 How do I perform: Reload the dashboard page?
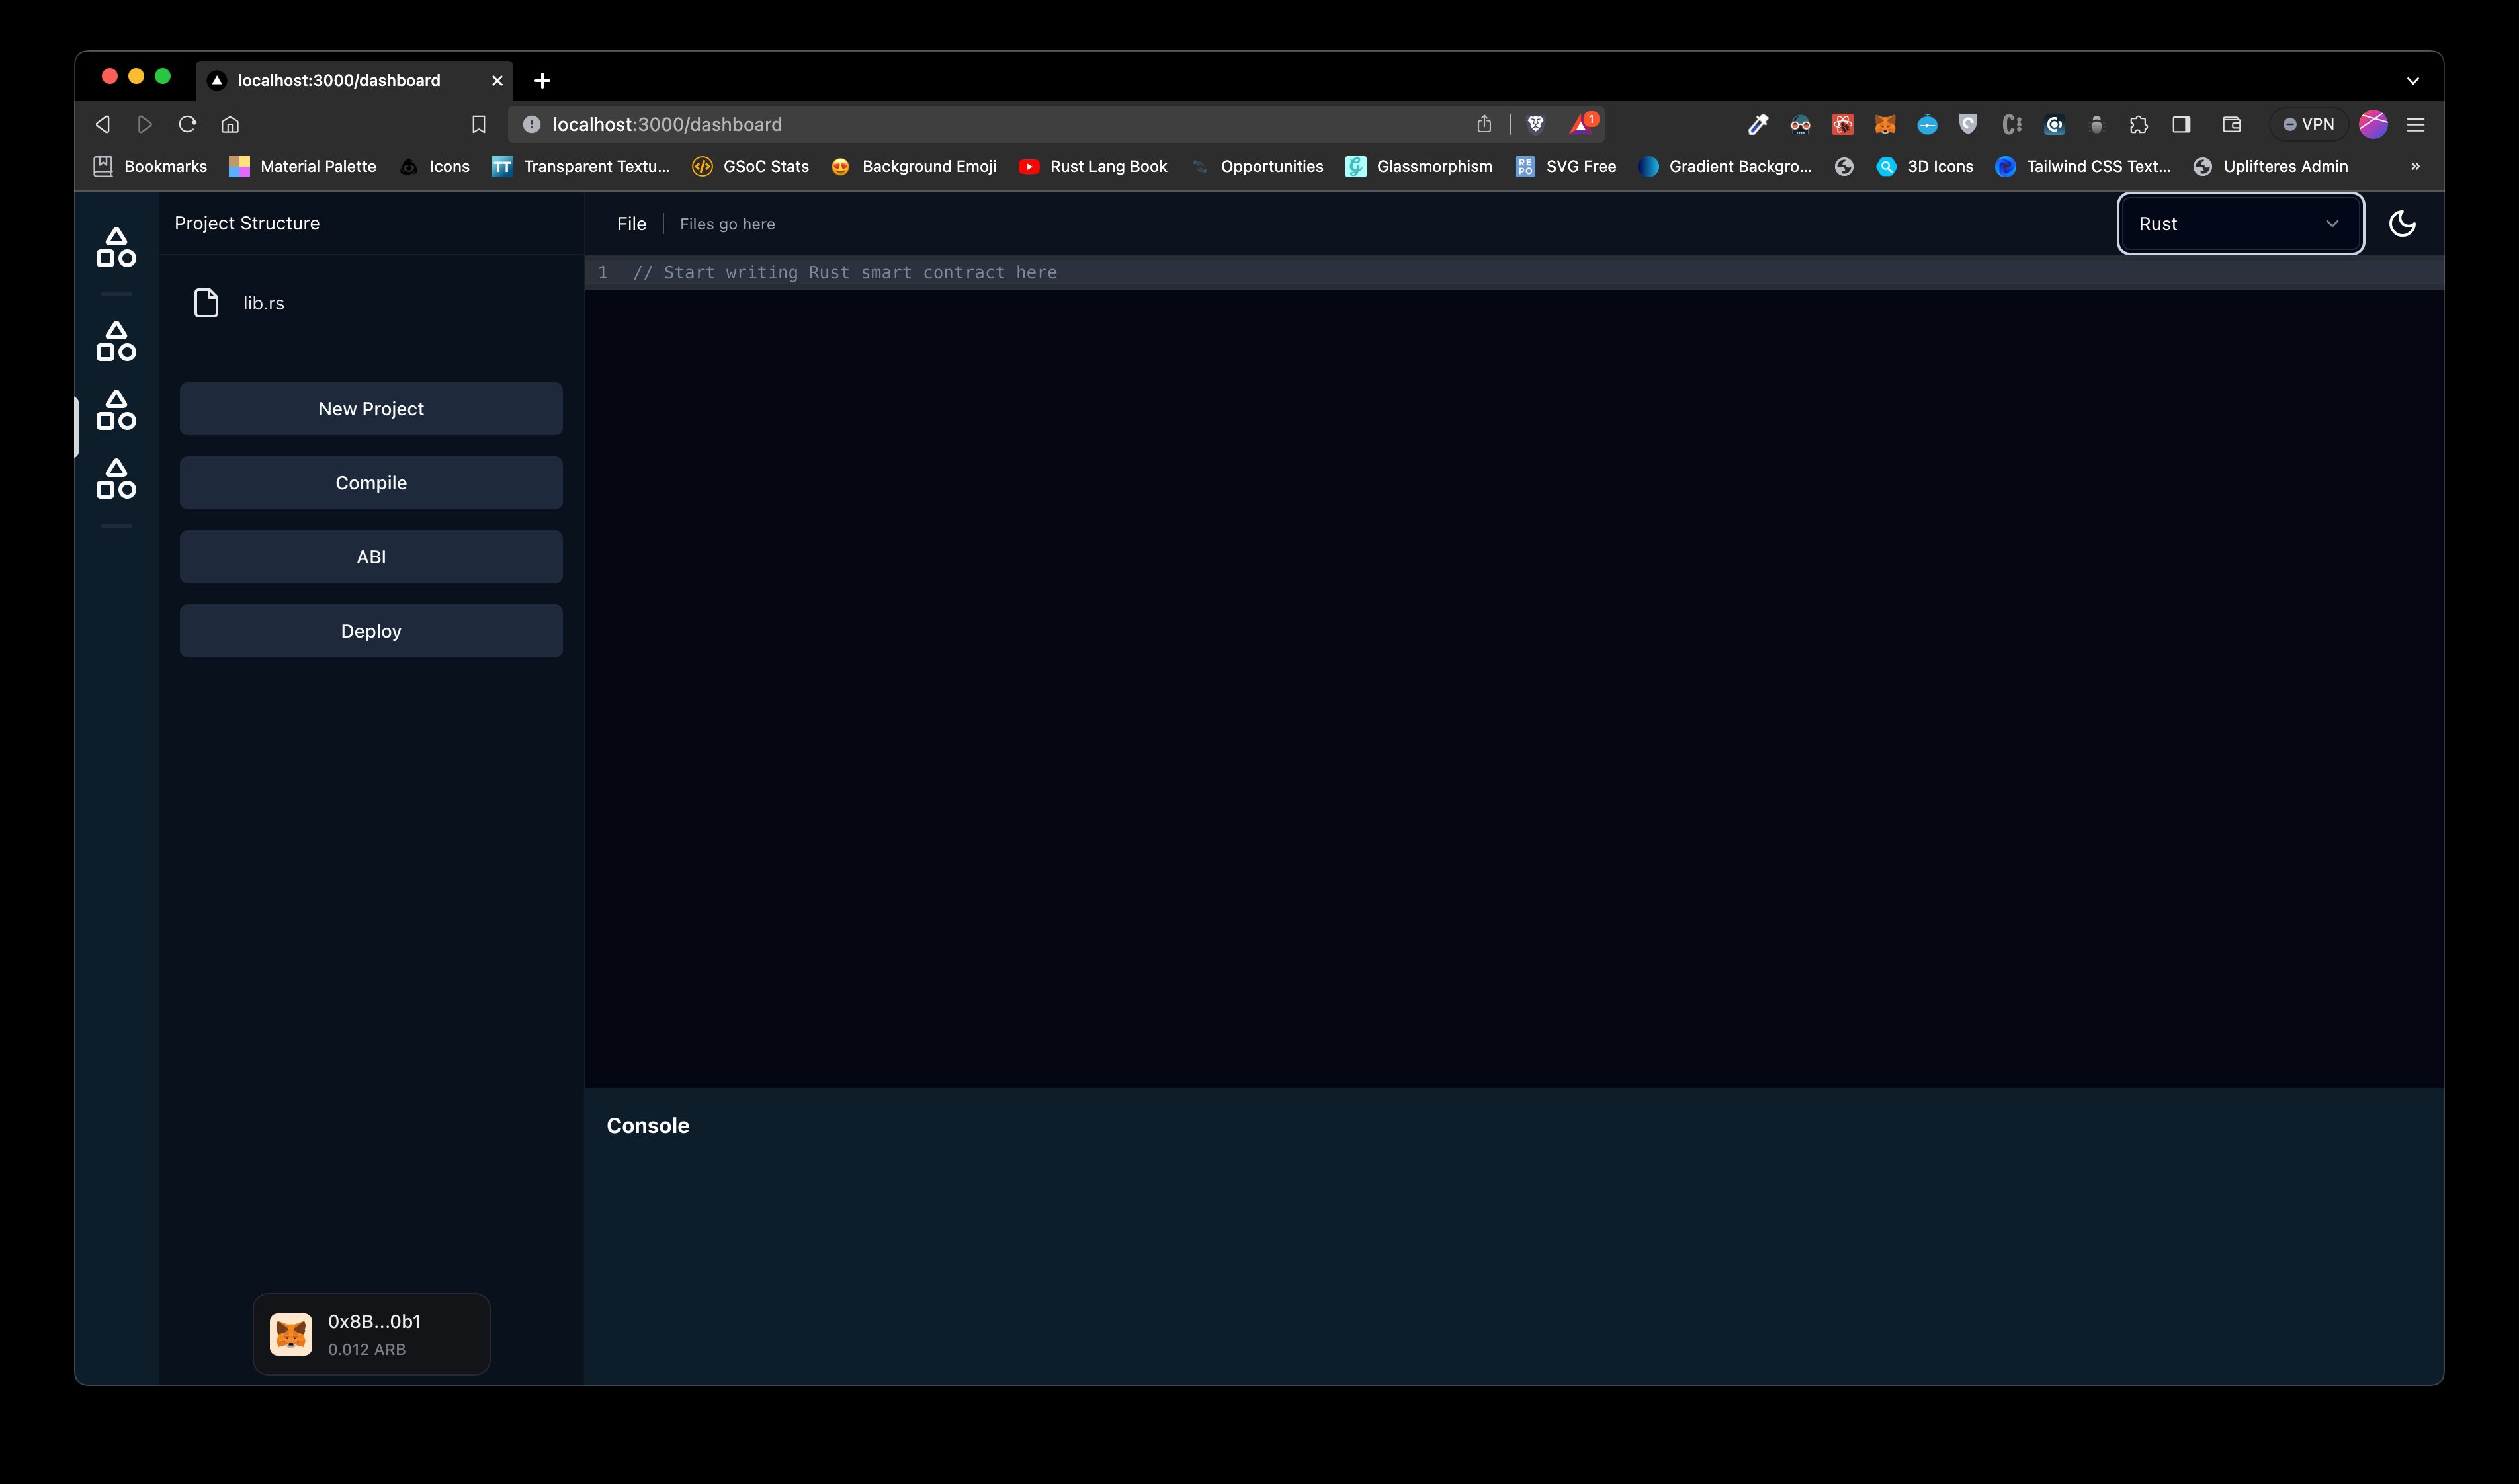click(187, 124)
